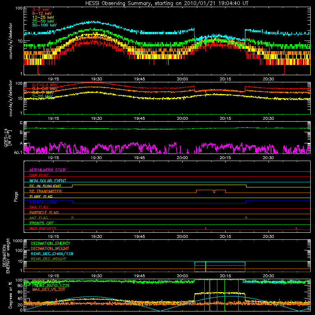The width and height of the screenshot is (315, 315).
Task: Click the REAR_DEC_WEIGHT legend label
Action: pyautogui.click(x=48, y=259)
